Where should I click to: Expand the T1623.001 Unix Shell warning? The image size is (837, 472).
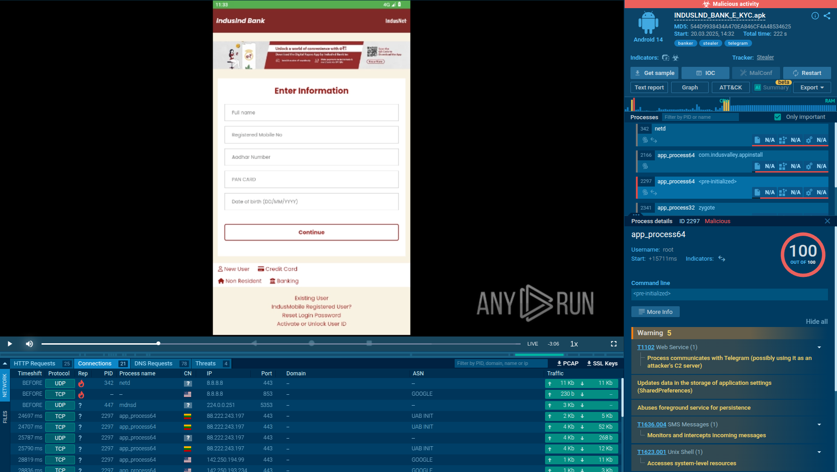tap(819, 452)
